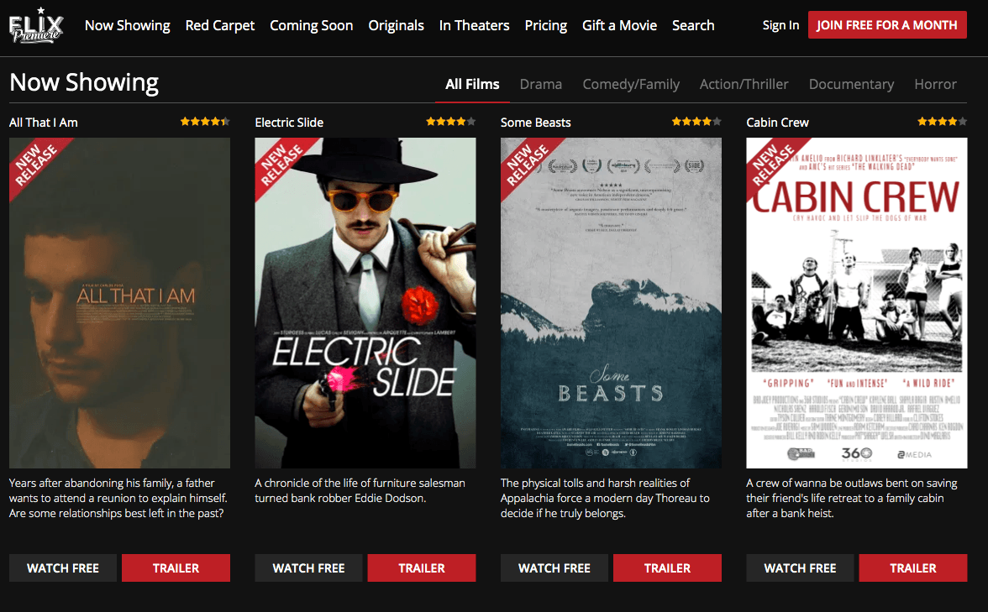Navigate to Originals

(396, 25)
